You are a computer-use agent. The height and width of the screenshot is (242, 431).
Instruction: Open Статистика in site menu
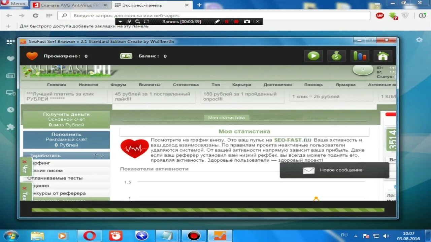pos(186,85)
